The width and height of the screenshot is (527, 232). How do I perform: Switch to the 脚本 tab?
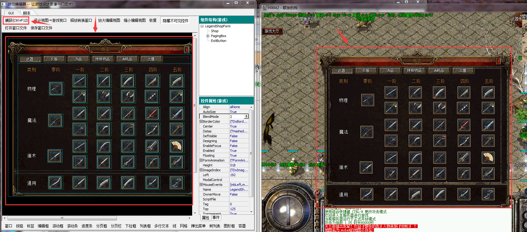point(27,13)
